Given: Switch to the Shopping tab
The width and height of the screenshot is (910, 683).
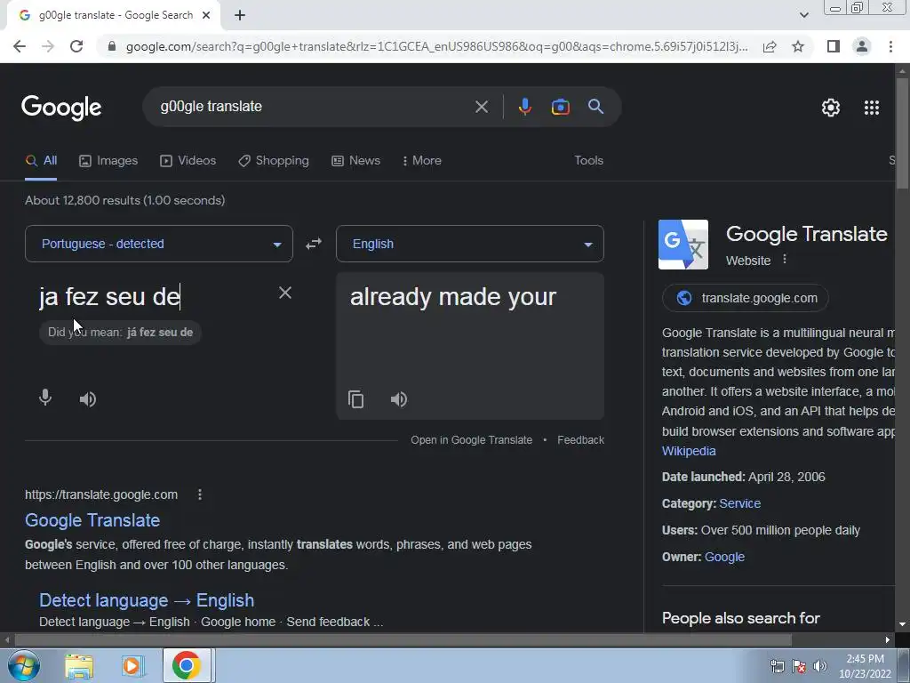Looking at the screenshot, I should [x=274, y=161].
